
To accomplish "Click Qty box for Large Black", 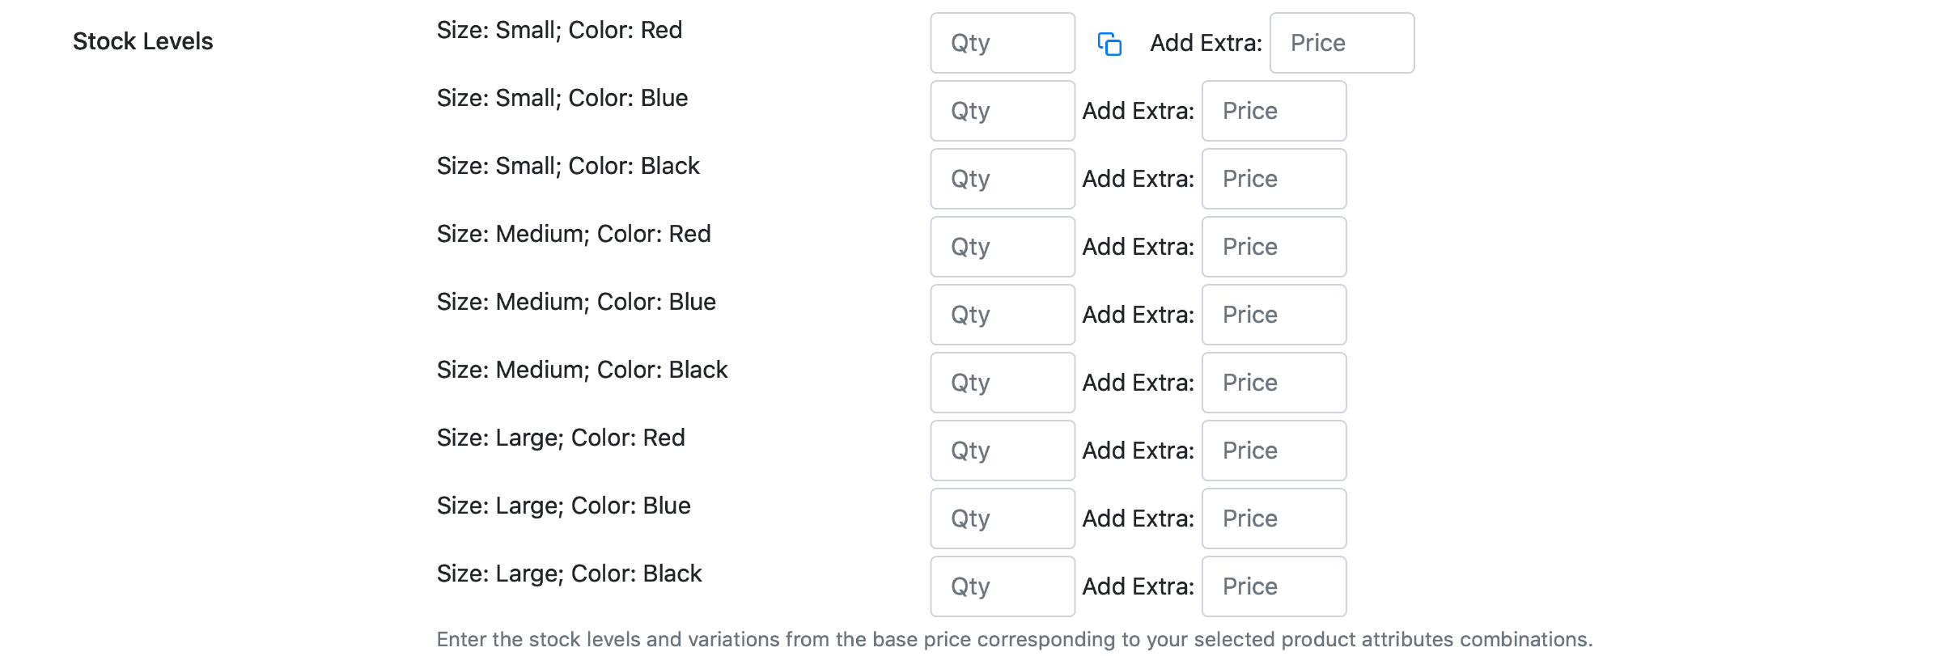I will pyautogui.click(x=1003, y=586).
